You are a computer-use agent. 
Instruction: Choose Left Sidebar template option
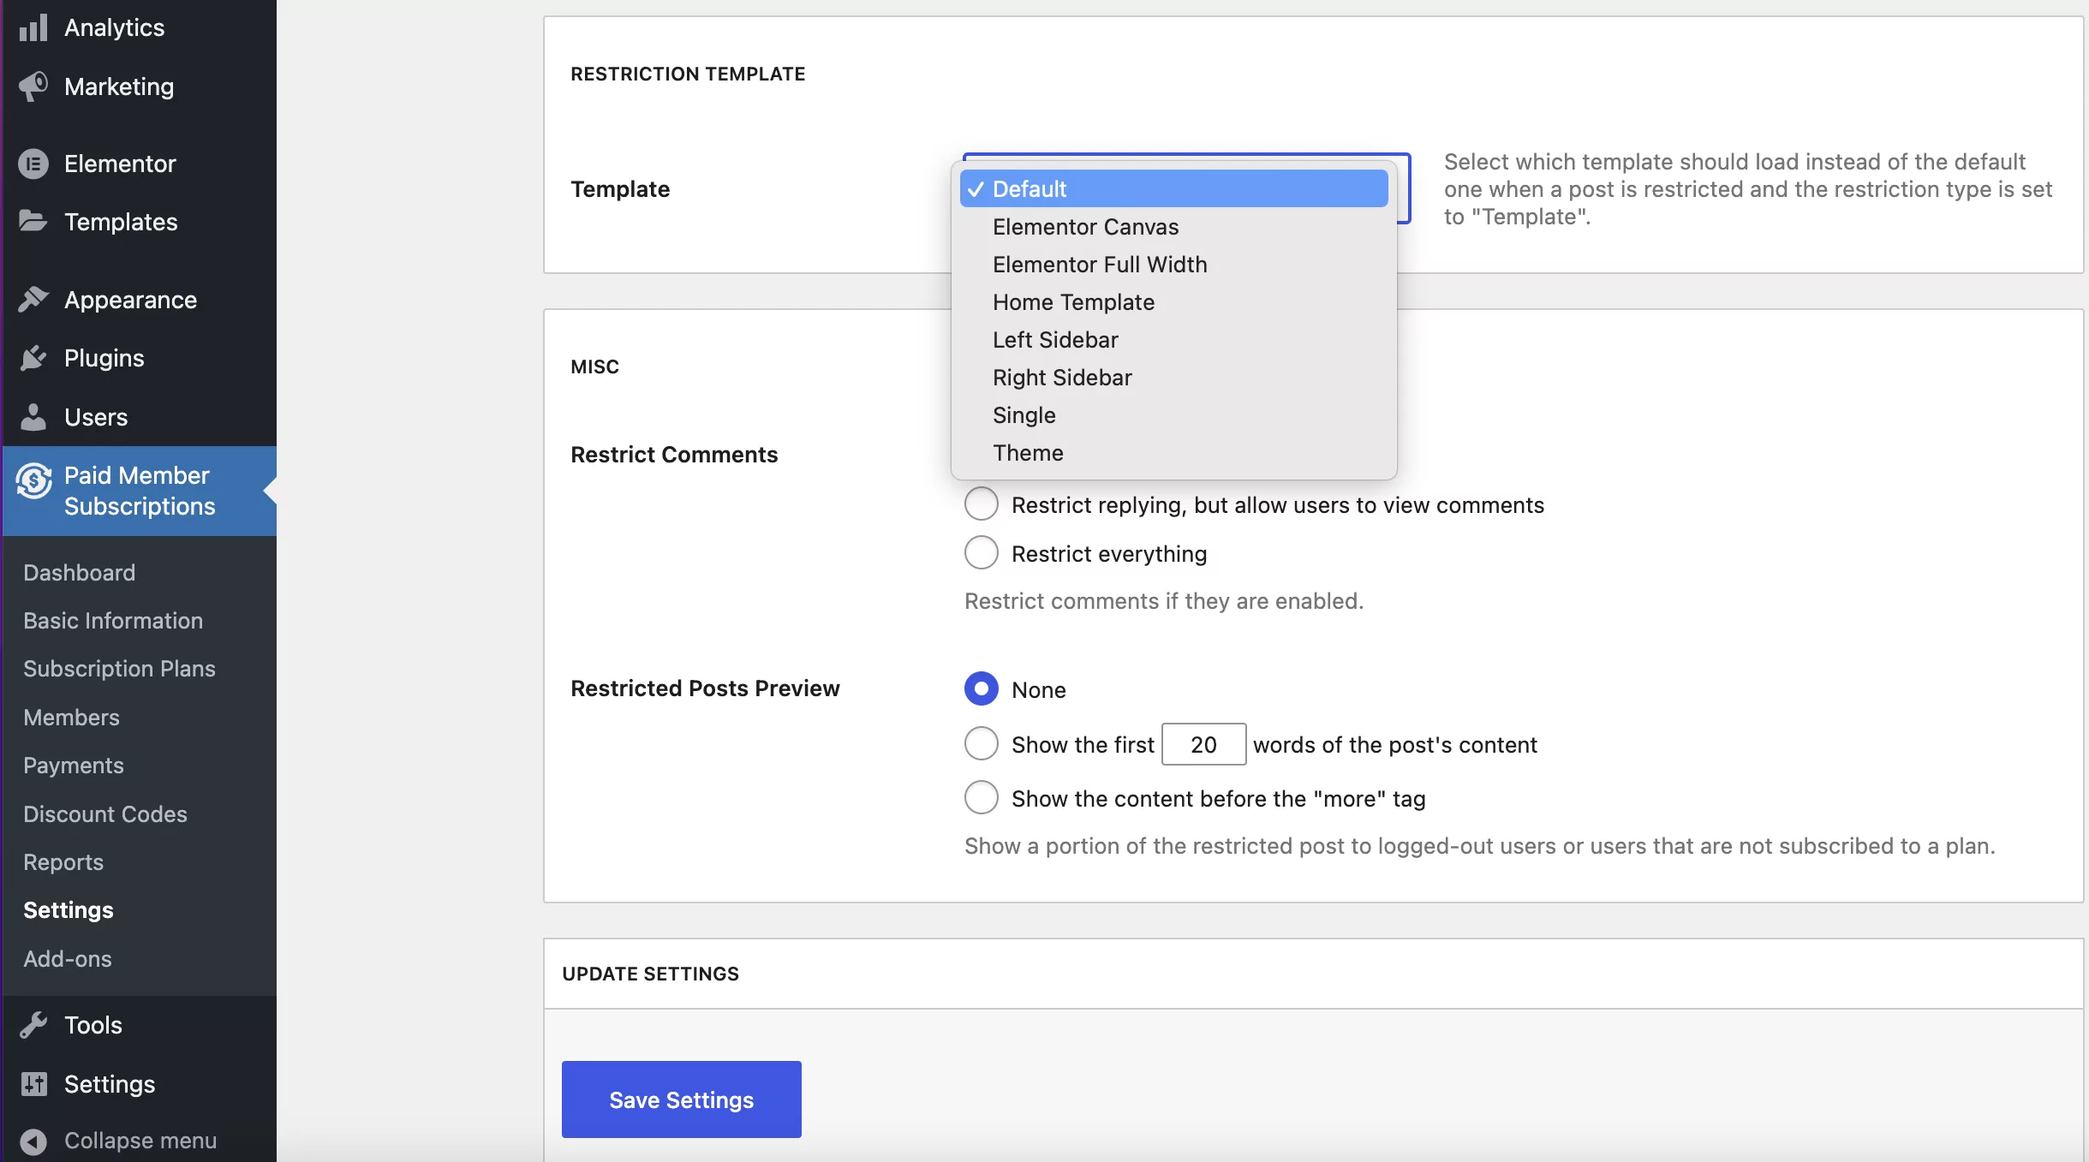coord(1174,340)
